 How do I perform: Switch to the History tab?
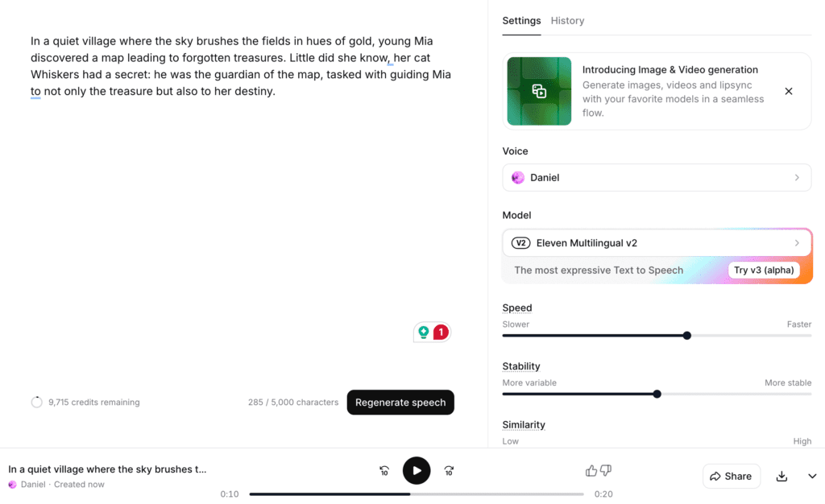(x=567, y=20)
